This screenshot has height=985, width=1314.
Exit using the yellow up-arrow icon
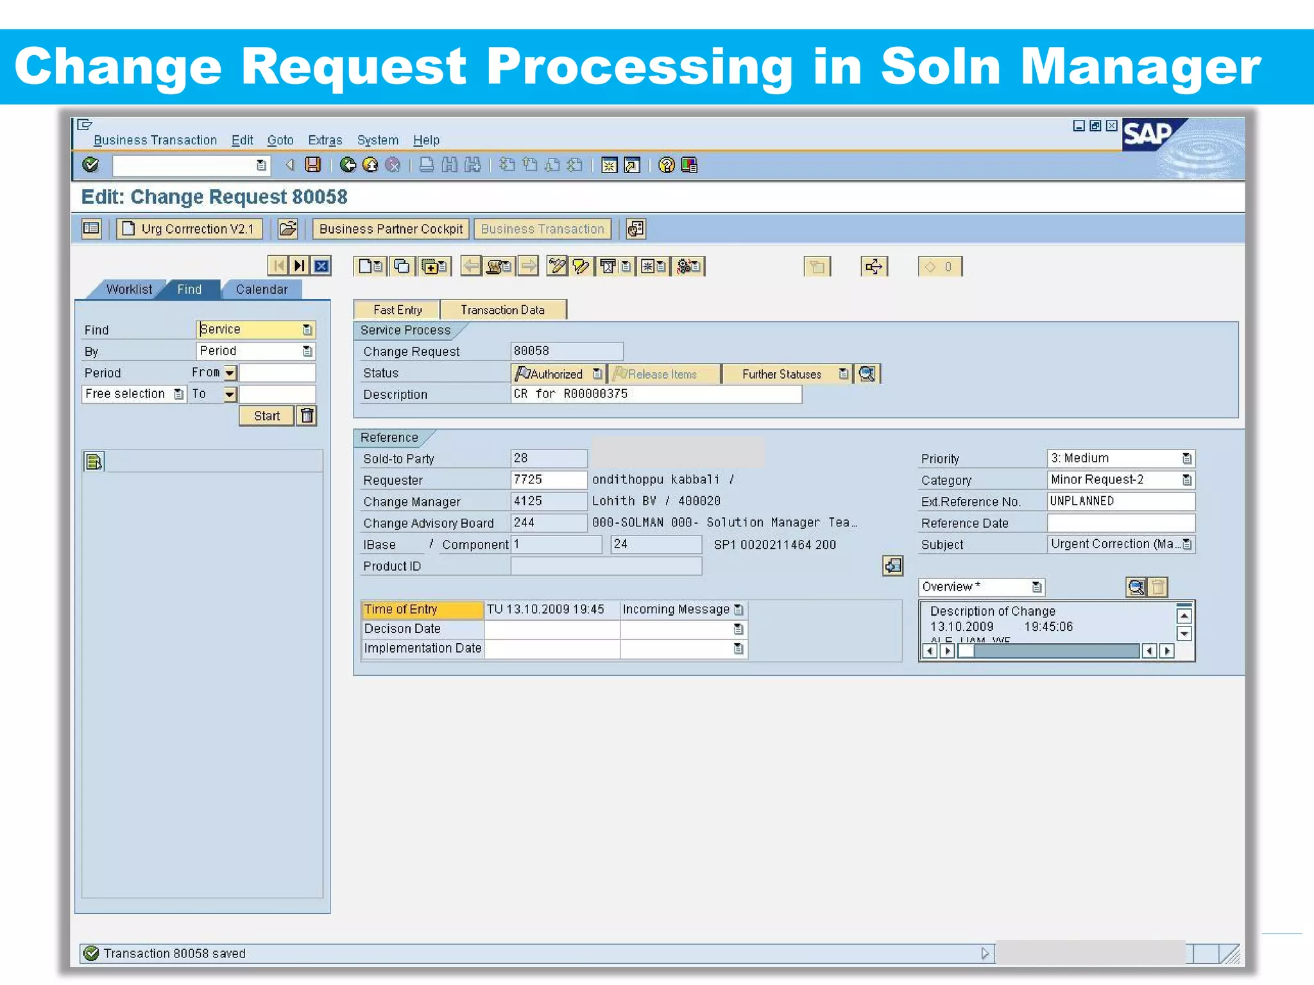tap(370, 165)
